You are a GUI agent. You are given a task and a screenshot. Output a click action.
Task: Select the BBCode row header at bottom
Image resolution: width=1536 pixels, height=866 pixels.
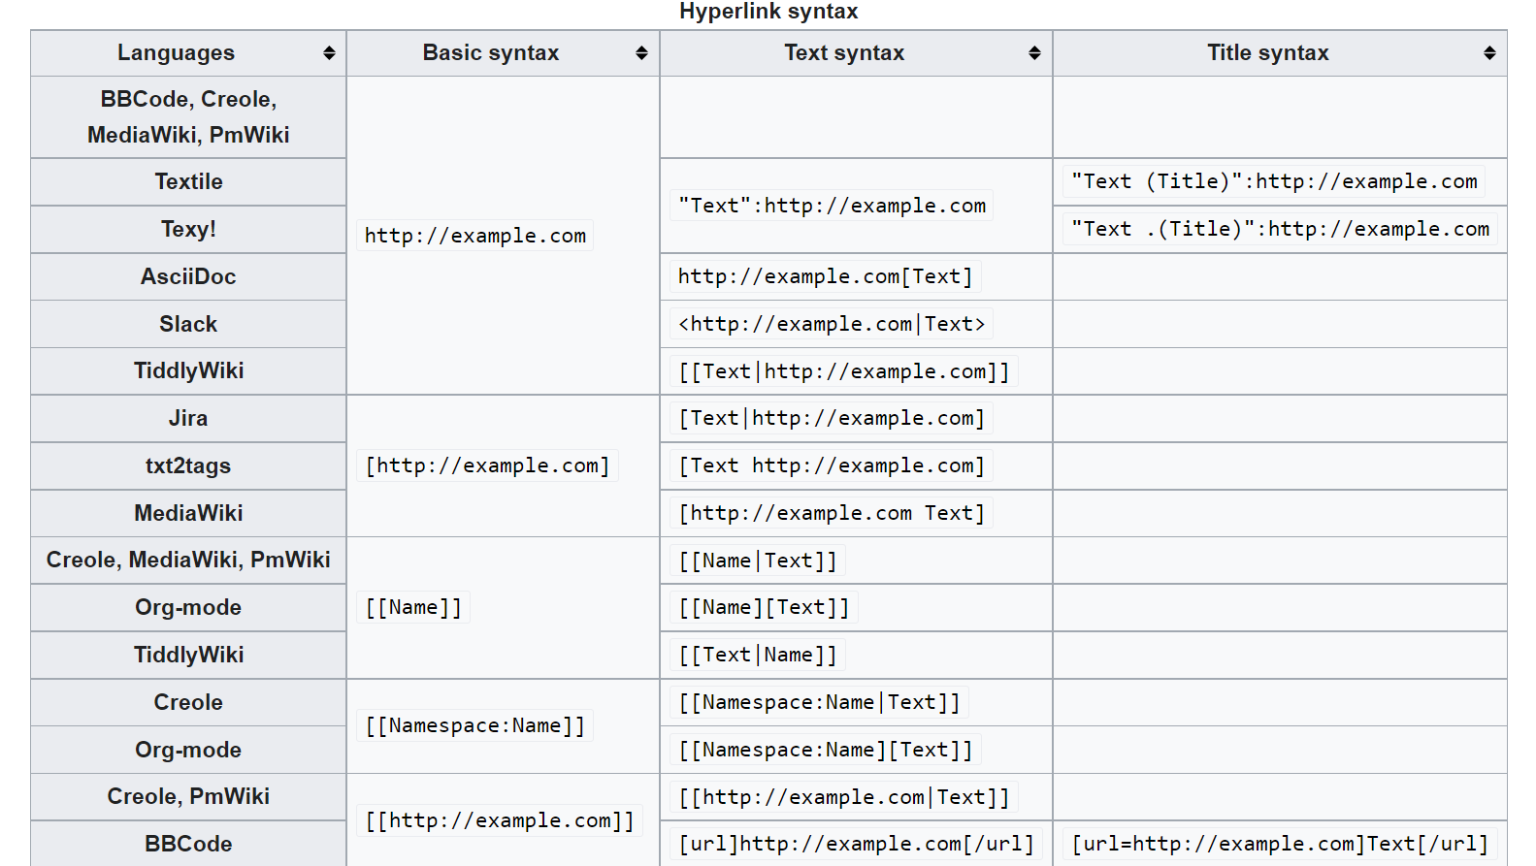188,844
